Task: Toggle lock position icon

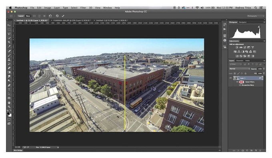Action: [242, 73]
